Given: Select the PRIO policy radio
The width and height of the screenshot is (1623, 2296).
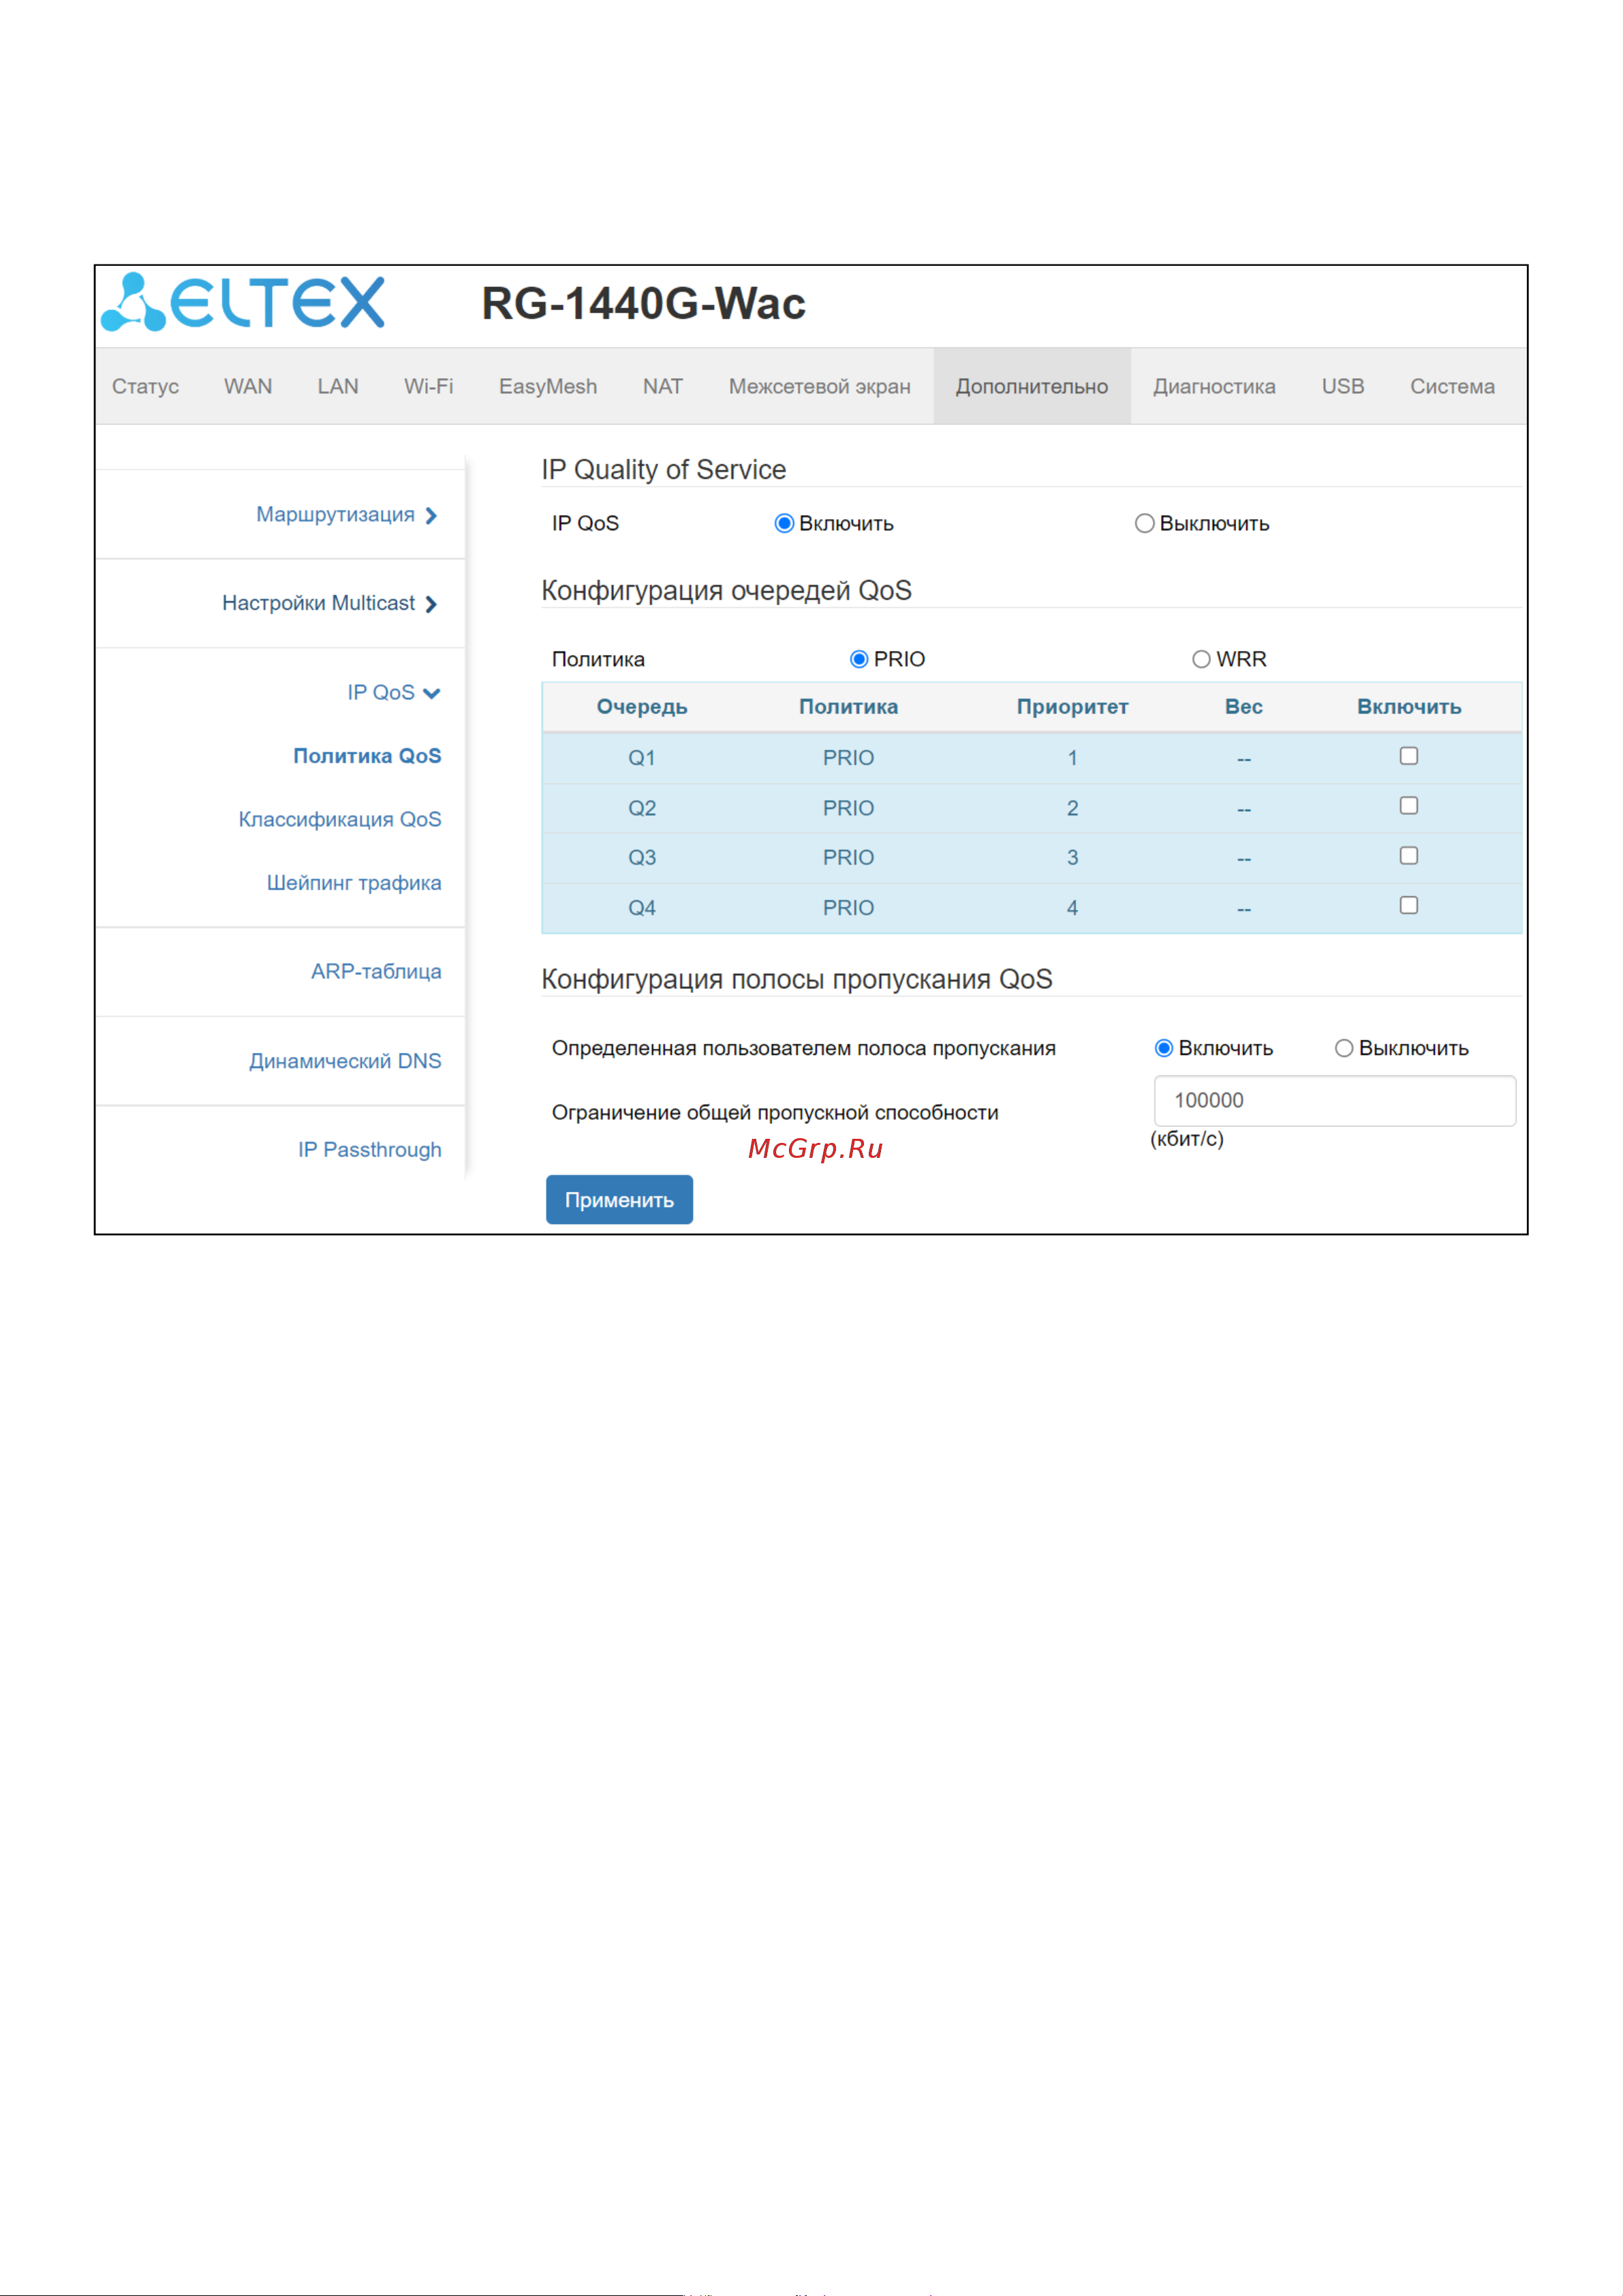Looking at the screenshot, I should pos(859,659).
